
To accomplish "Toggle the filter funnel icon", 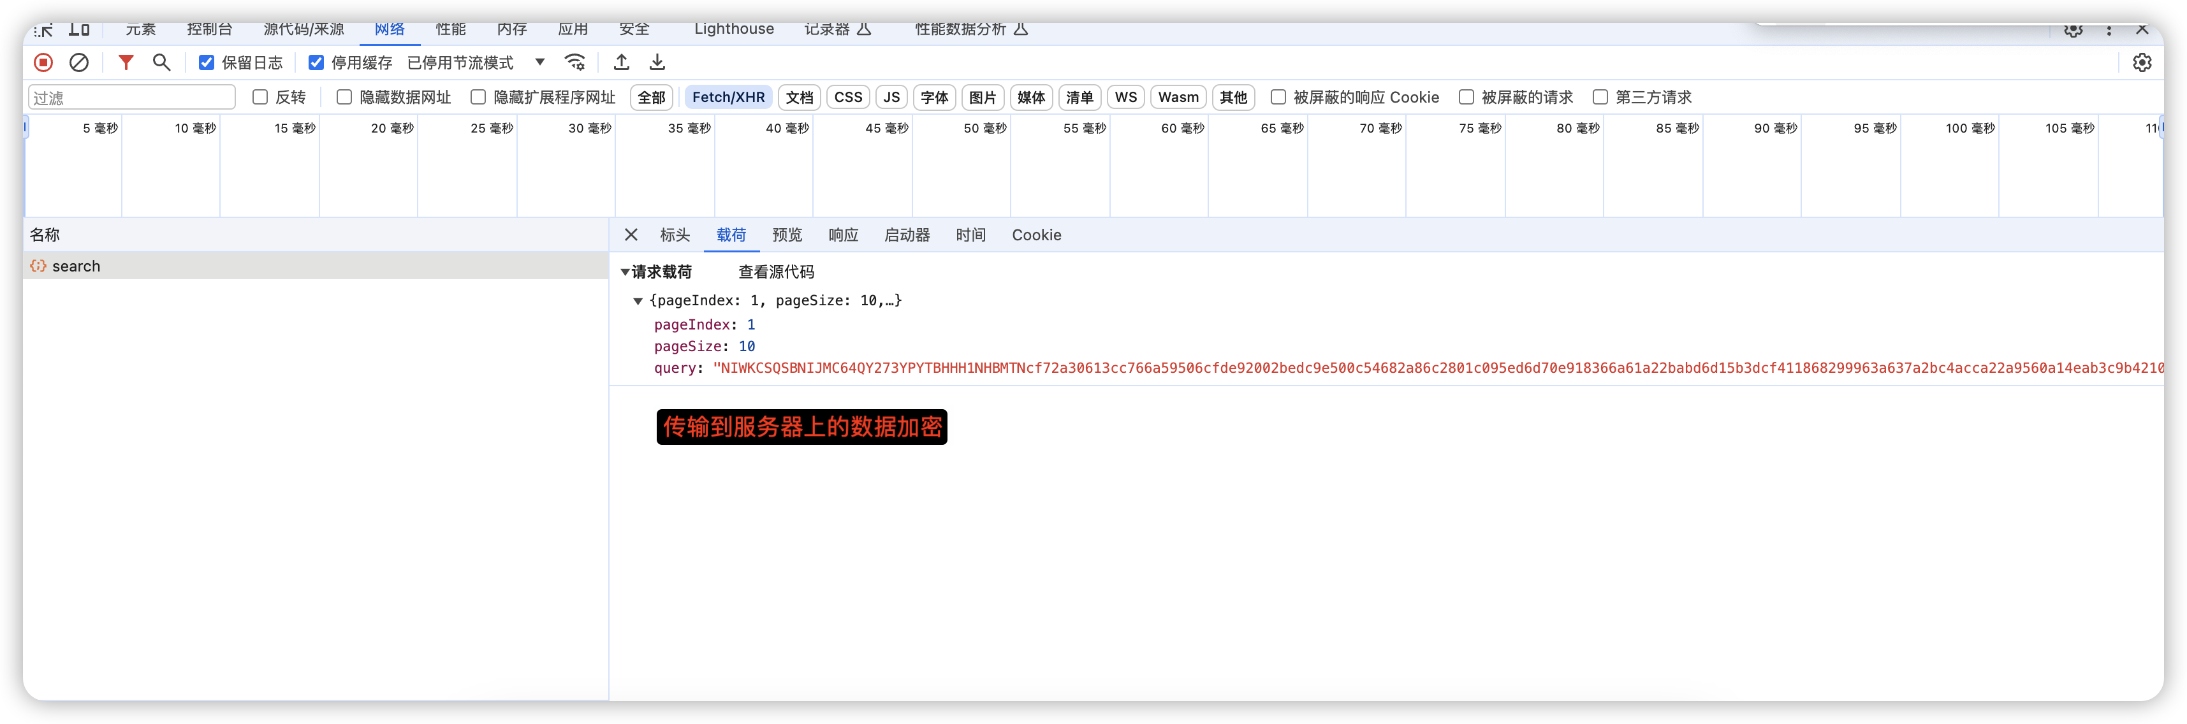I will click(126, 63).
